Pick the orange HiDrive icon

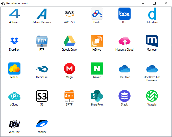97,41
